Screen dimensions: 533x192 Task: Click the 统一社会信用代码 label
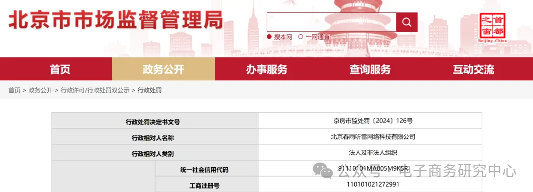204,170
